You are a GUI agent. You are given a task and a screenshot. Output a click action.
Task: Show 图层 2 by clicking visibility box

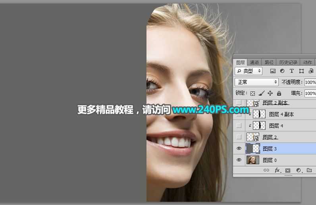(239, 137)
